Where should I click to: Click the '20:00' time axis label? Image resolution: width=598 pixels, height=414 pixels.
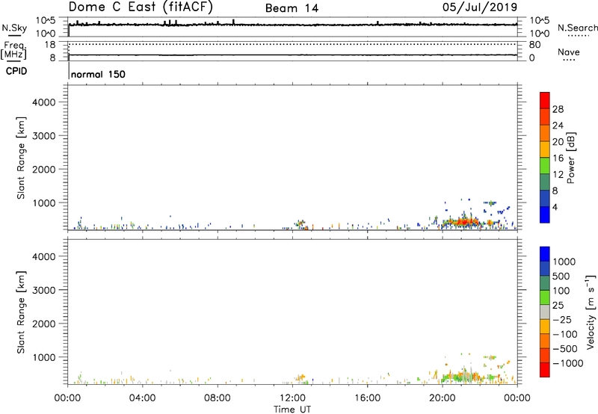click(443, 398)
